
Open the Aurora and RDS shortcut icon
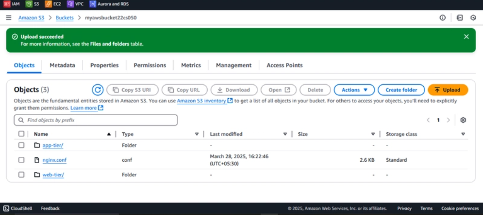coord(92,4)
